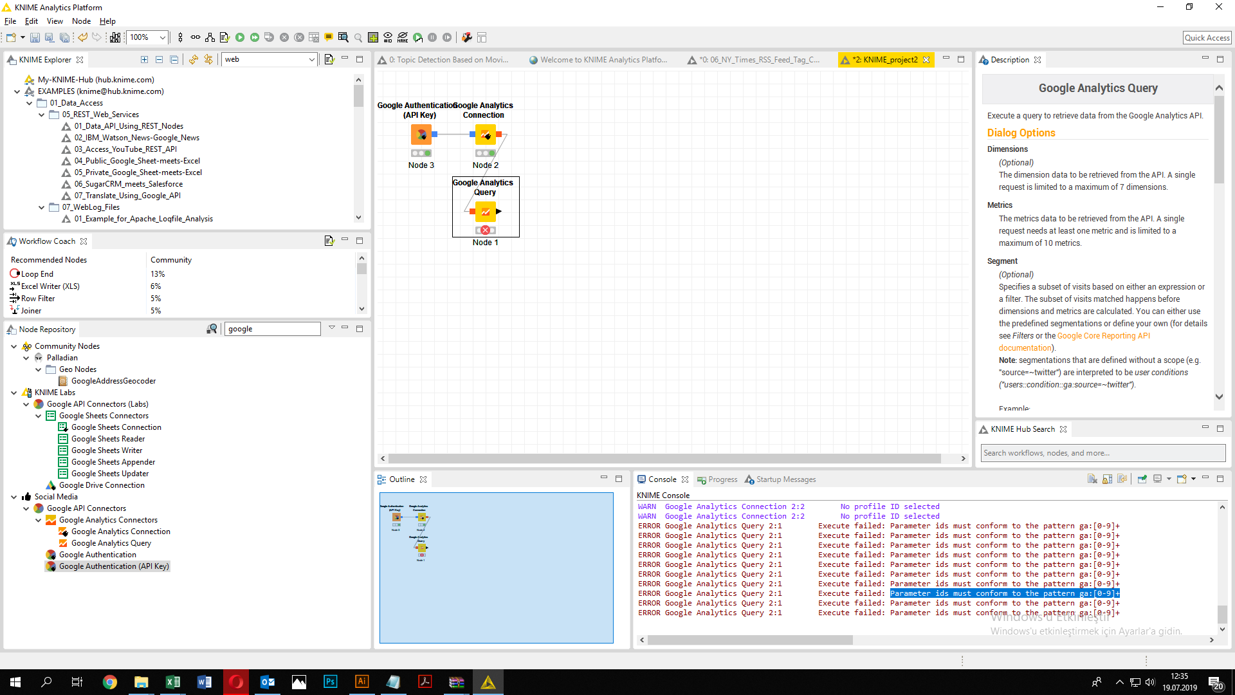Undo the last action
Screen dimensions: 1235x695
coord(83,37)
